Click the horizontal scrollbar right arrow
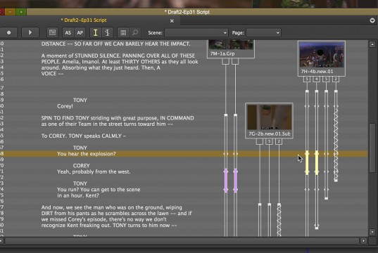The height and width of the screenshot is (253, 378). [x=363, y=241]
